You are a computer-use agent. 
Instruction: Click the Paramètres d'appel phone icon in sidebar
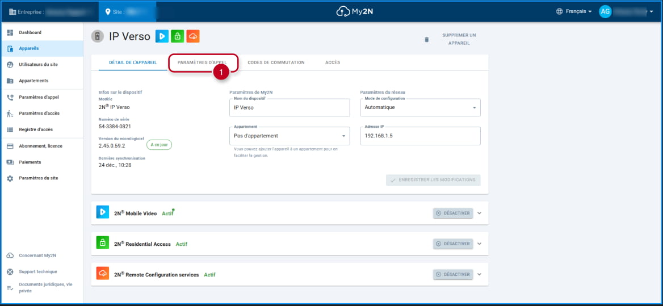[10, 97]
